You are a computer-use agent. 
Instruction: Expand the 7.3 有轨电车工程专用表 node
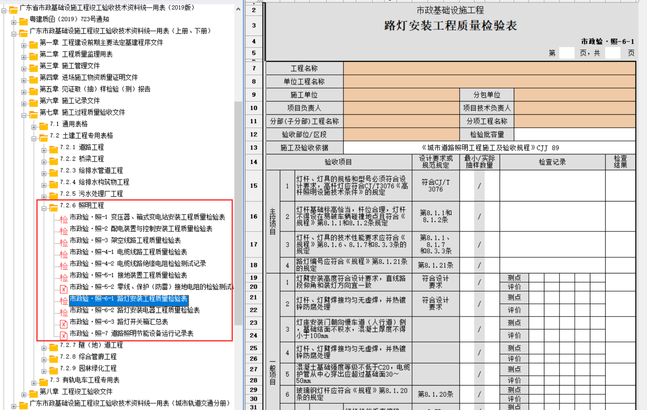(x=34, y=383)
